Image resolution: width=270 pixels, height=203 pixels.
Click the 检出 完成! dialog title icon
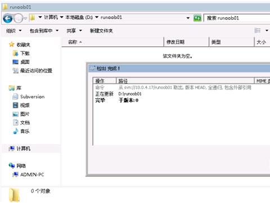pyautogui.click(x=92, y=68)
